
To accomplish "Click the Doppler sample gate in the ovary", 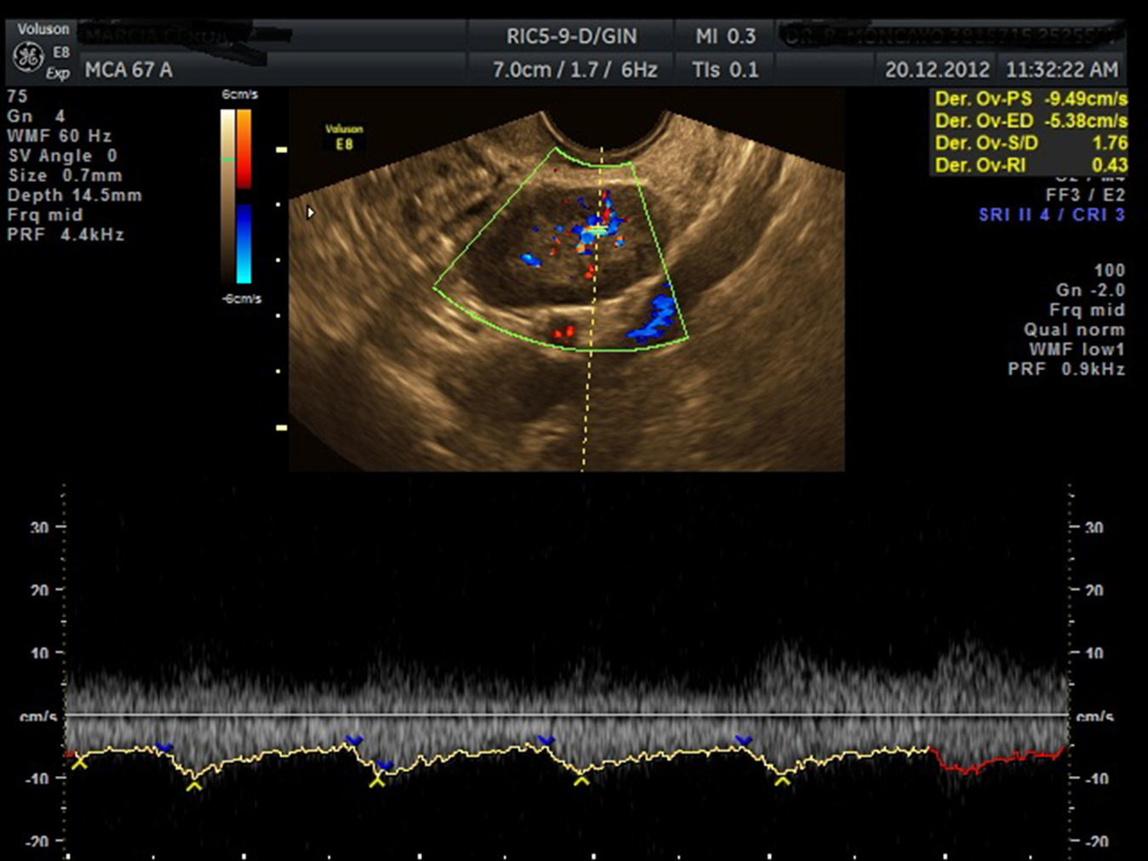I will click(598, 230).
